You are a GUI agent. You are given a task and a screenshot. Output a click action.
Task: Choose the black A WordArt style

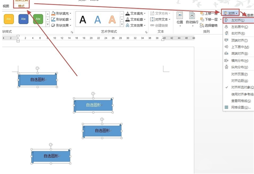pyautogui.click(x=83, y=20)
